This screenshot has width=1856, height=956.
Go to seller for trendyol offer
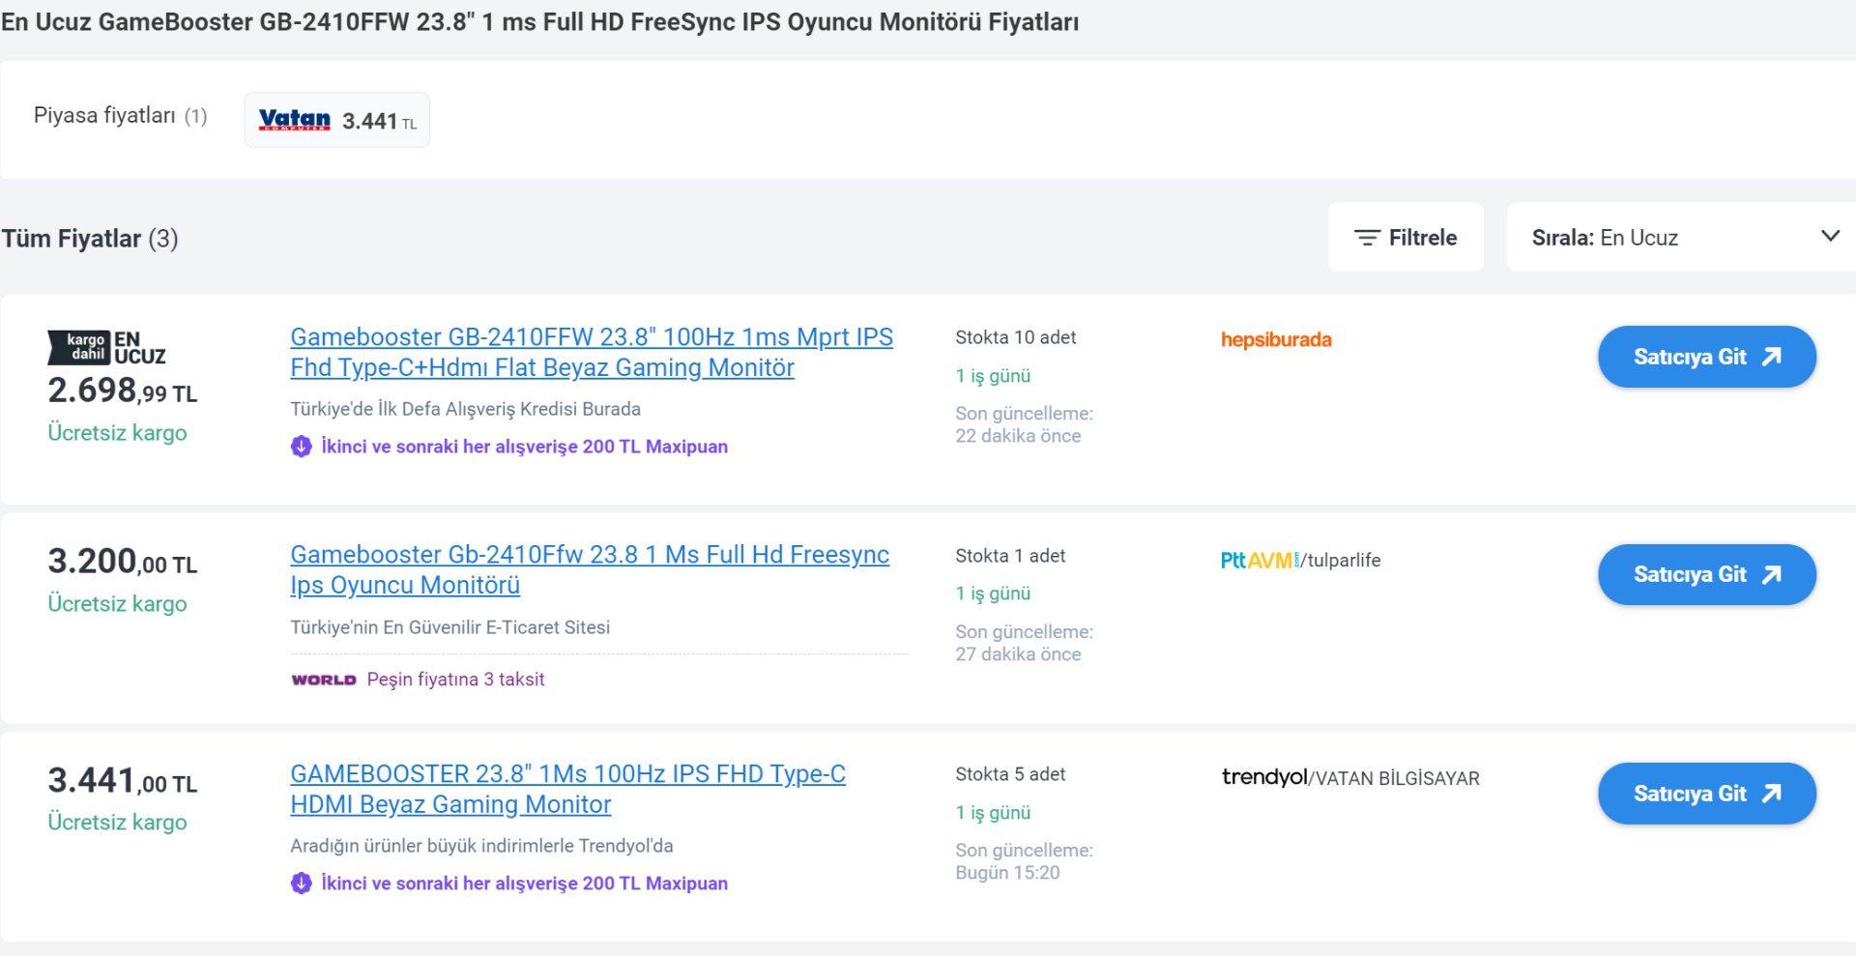point(1706,794)
